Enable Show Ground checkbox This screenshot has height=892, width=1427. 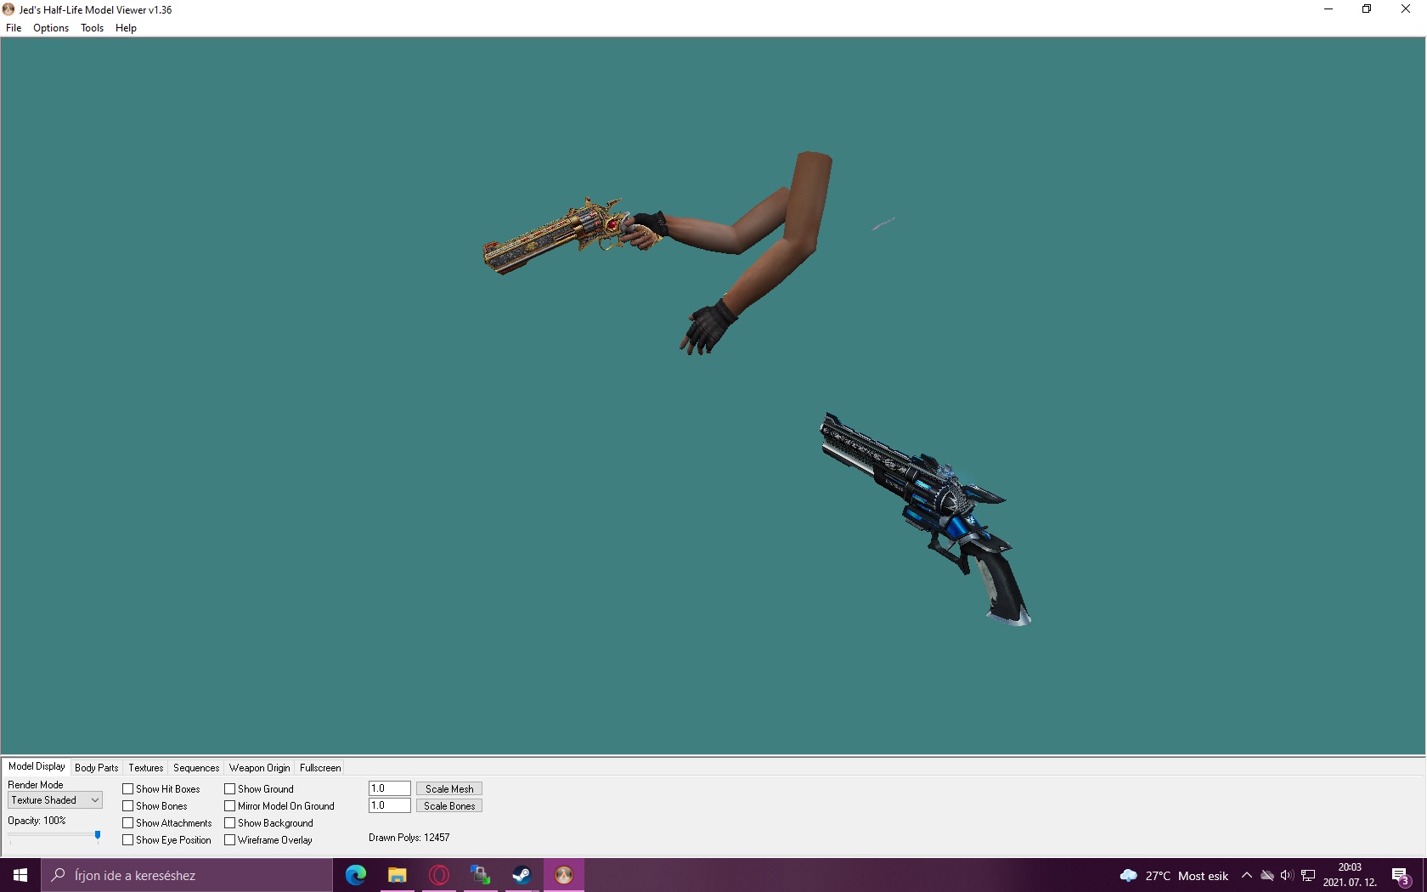pyautogui.click(x=230, y=789)
